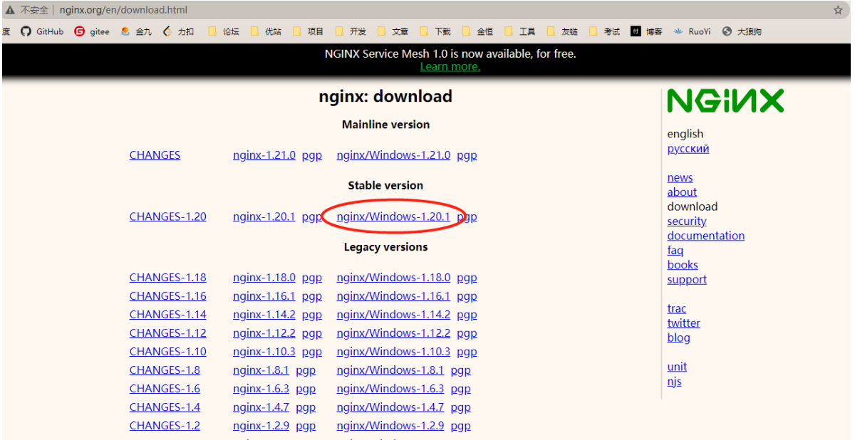Image resolution: width=855 pixels, height=440 pixels.
Task: Download nginx/Windows-1.18.0
Action: pyautogui.click(x=393, y=278)
